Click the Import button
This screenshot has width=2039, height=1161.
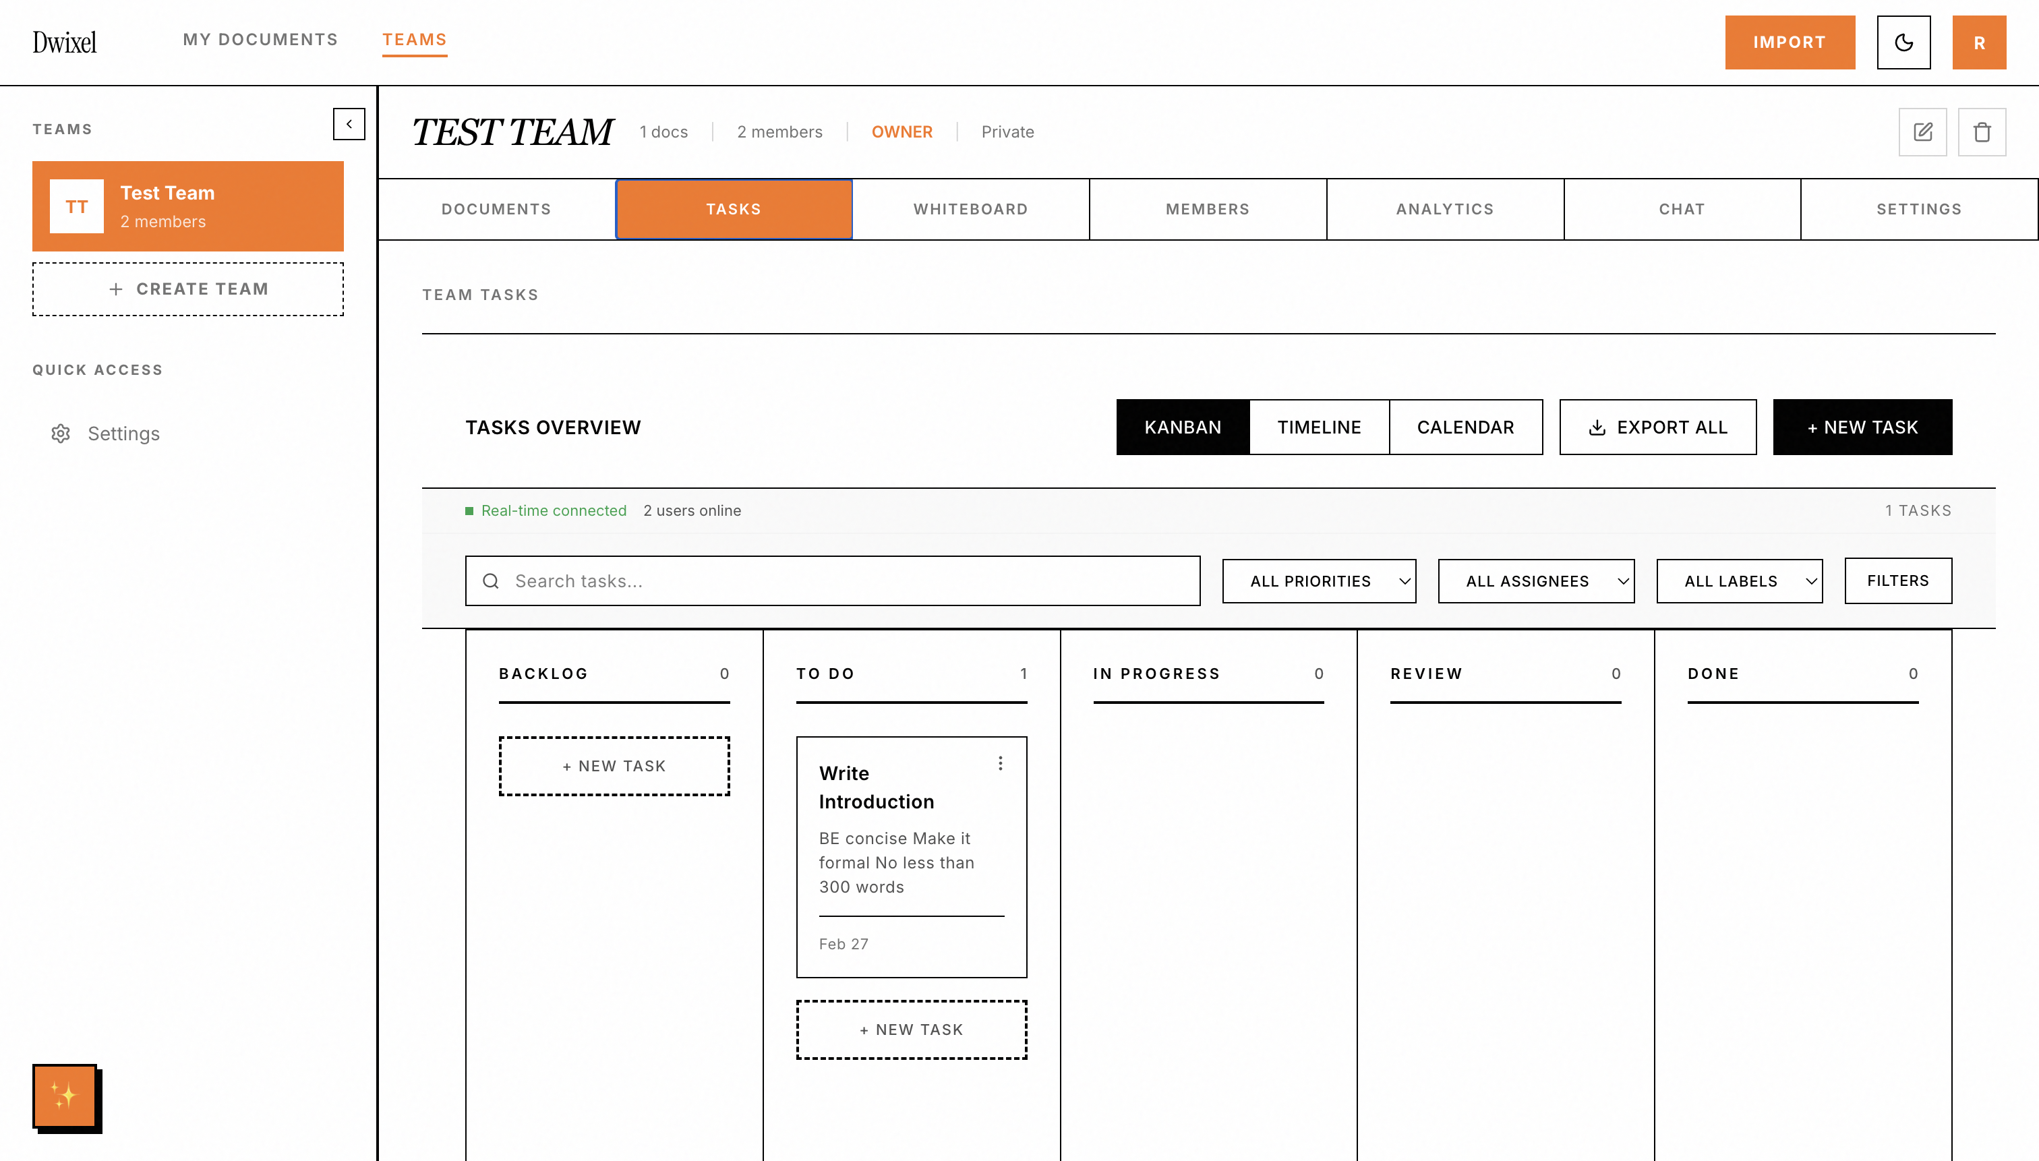1790,42
